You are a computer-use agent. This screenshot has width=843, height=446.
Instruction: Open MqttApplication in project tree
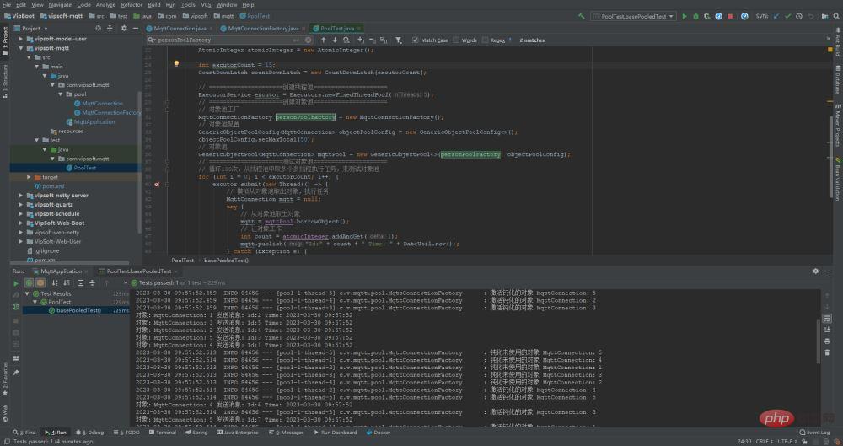94,121
